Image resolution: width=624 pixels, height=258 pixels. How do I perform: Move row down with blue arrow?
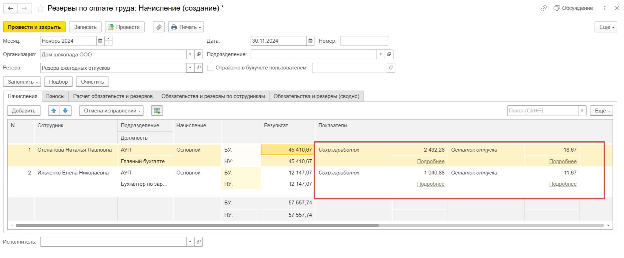(x=65, y=111)
